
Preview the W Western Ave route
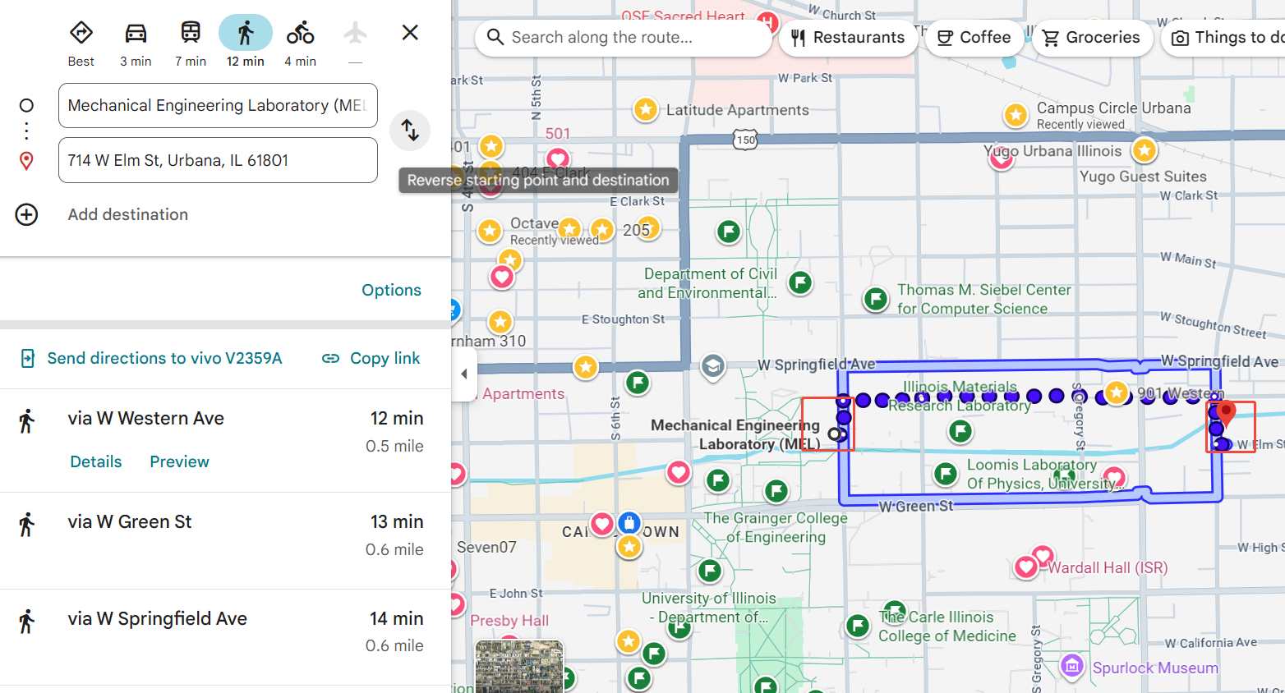click(x=179, y=461)
